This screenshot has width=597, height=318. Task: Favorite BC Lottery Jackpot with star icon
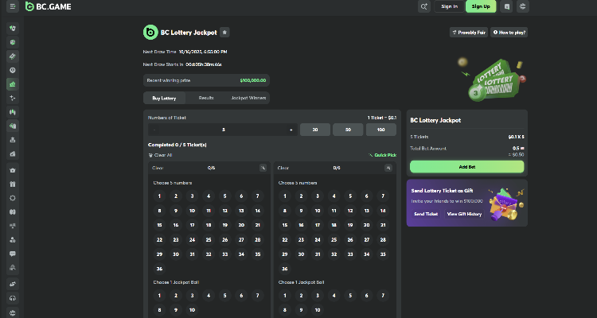coord(224,32)
